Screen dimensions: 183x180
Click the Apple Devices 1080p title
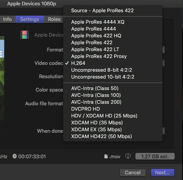[32, 4]
